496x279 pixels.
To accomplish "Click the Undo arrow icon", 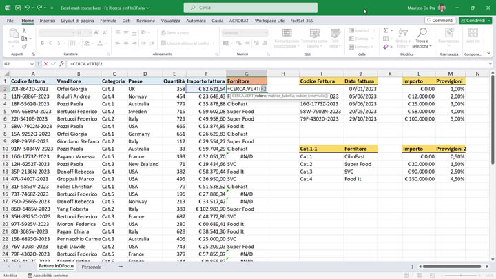I will pyautogui.click(x=27, y=8).
